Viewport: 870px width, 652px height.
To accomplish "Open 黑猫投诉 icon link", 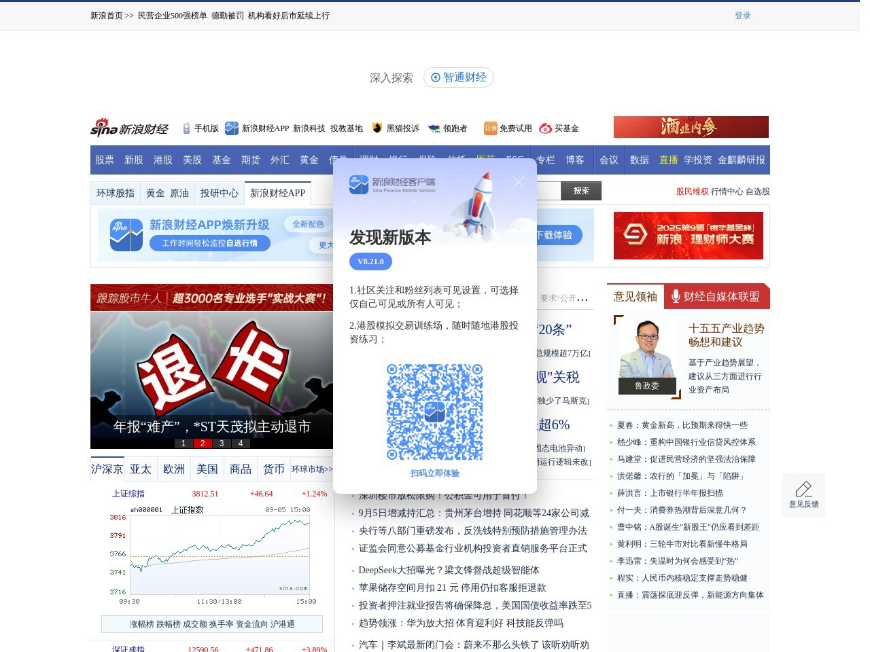I will pos(396,128).
